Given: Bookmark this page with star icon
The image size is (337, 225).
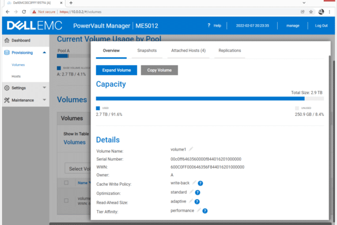Looking at the screenshot, I should [311, 12].
